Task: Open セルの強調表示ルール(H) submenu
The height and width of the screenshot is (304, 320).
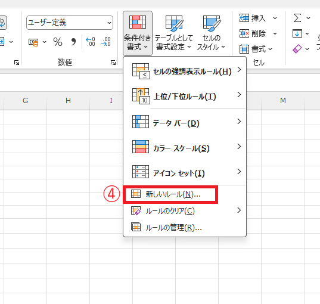Action: (x=185, y=71)
